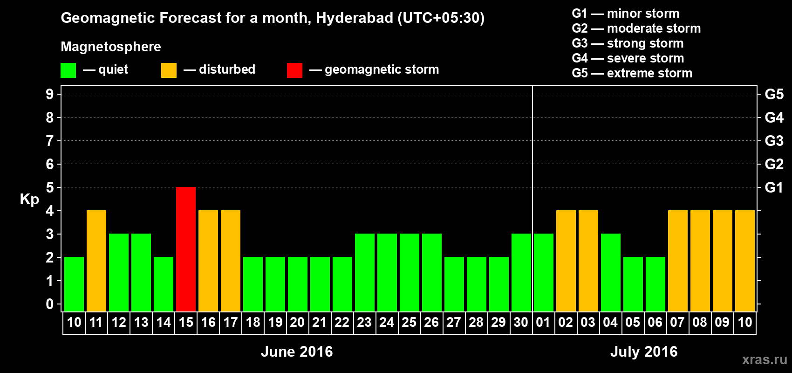Click the '— quiet' legend label

point(105,69)
